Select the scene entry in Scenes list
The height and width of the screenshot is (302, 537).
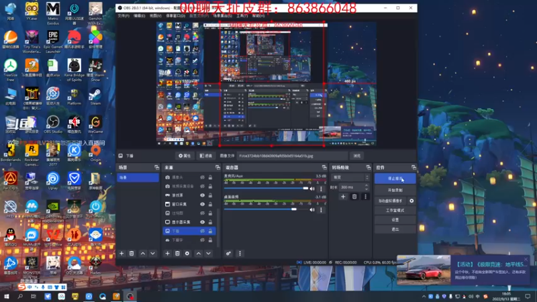coord(138,177)
